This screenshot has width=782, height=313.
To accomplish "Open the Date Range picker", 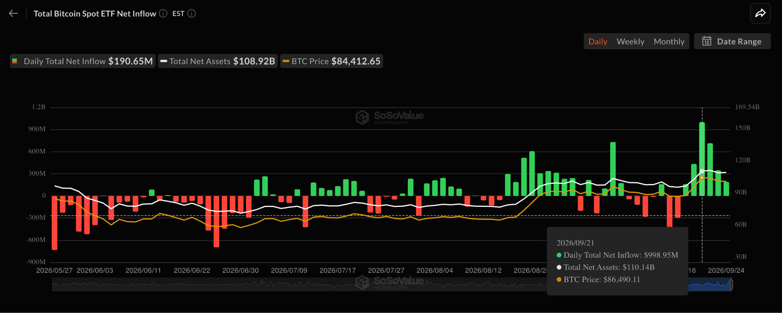I will pos(732,41).
